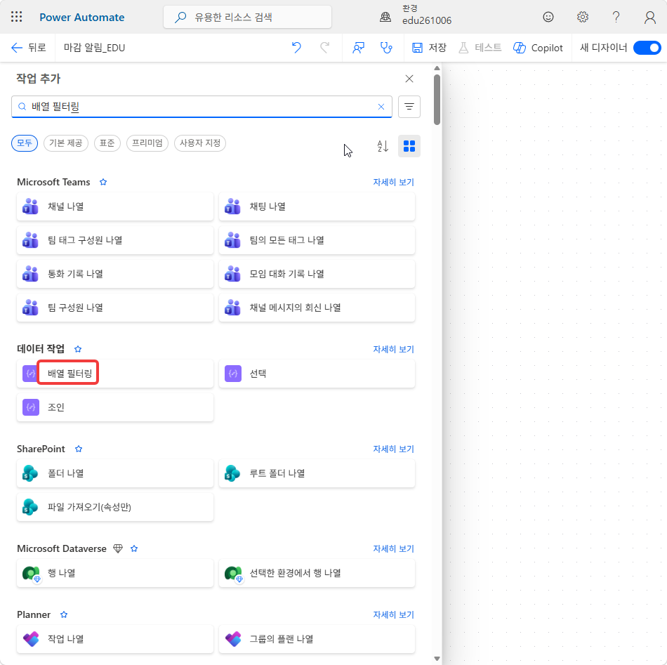
Task: Open the environment picker edu261006
Action: (x=417, y=15)
